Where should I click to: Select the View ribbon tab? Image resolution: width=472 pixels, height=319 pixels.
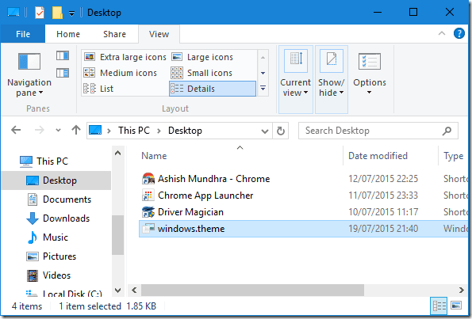[159, 34]
